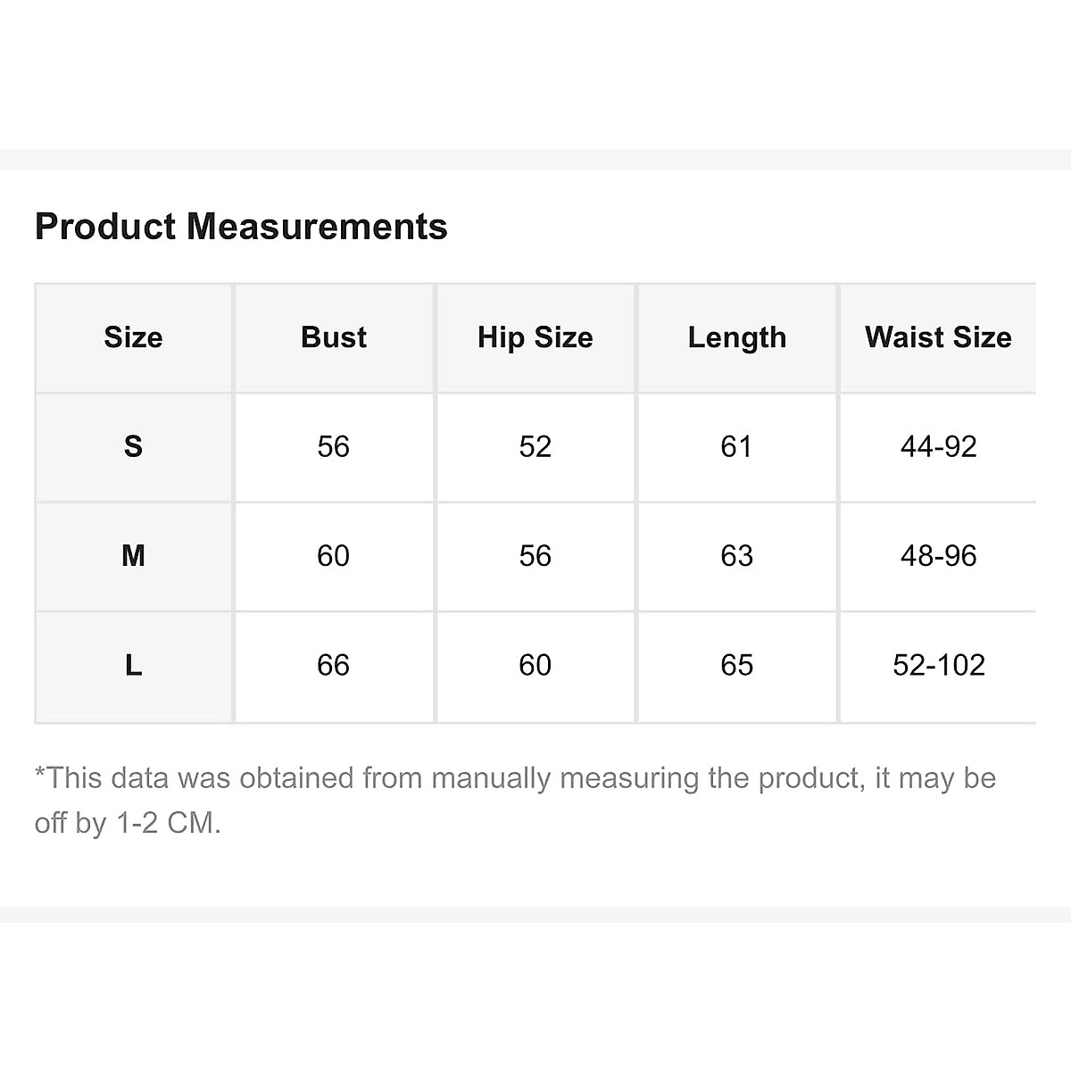This screenshot has height=1071, width=1071.
Task: Select the 52-102 waist size cell
Action: pyautogui.click(x=938, y=665)
